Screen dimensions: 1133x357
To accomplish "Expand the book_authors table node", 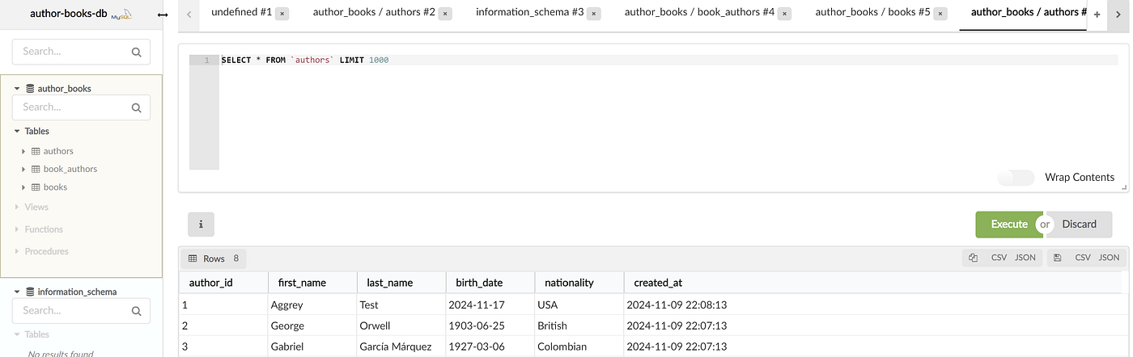I will (x=24, y=169).
